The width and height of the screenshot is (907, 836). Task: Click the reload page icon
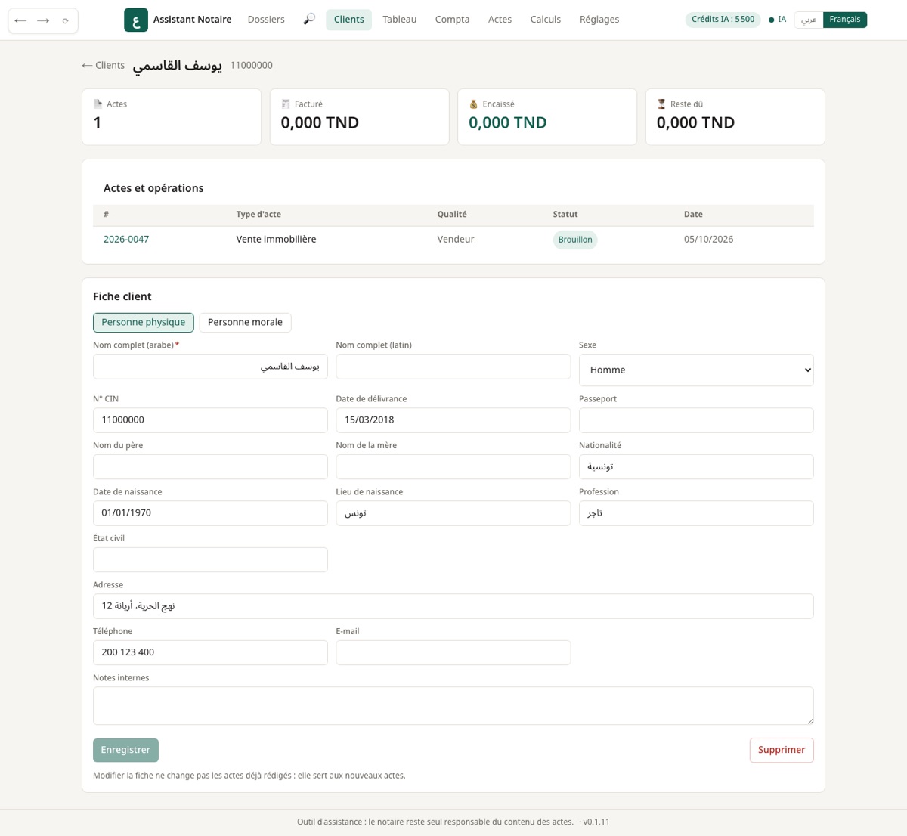click(65, 20)
